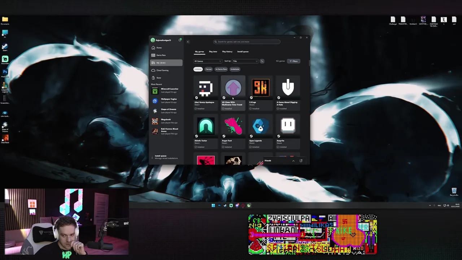The image size is (462, 260).
Task: Select the Anger Foot game tile
Action: (x=233, y=132)
